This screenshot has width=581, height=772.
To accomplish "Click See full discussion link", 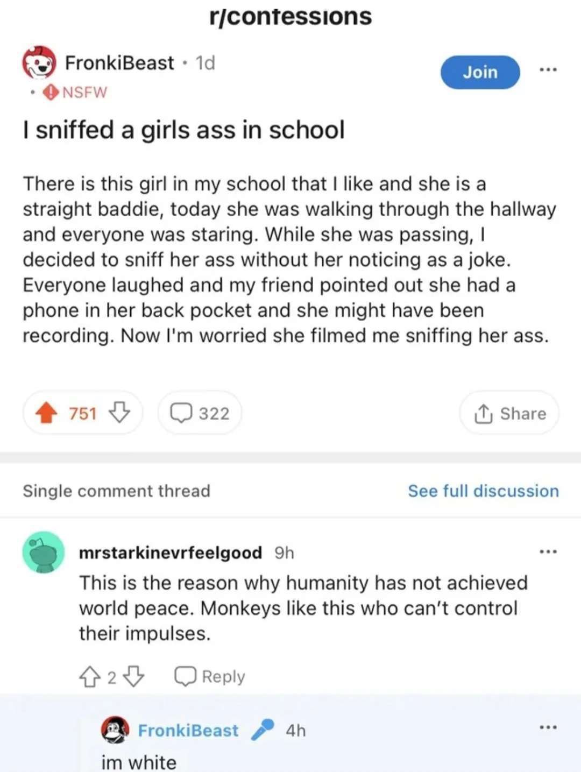I will pyautogui.click(x=483, y=491).
